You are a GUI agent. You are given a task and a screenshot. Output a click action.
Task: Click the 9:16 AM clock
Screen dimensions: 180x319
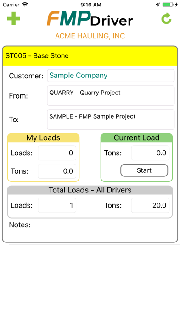pos(91,5)
